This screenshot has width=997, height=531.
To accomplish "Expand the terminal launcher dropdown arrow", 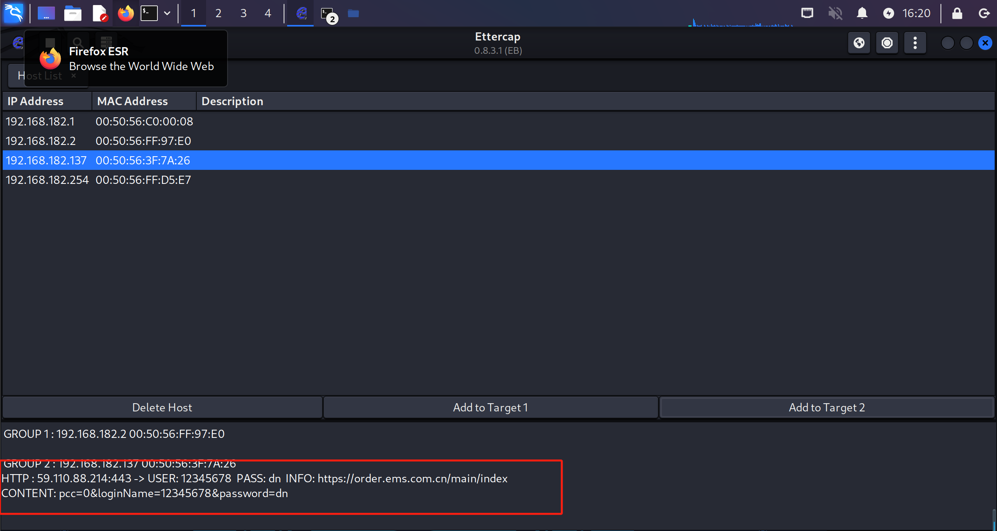I will pyautogui.click(x=167, y=13).
